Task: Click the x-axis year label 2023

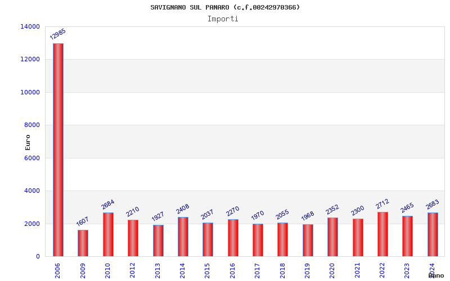Action: pos(407,271)
